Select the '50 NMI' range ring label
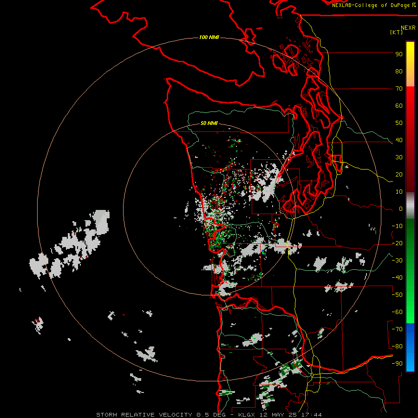 [209, 123]
